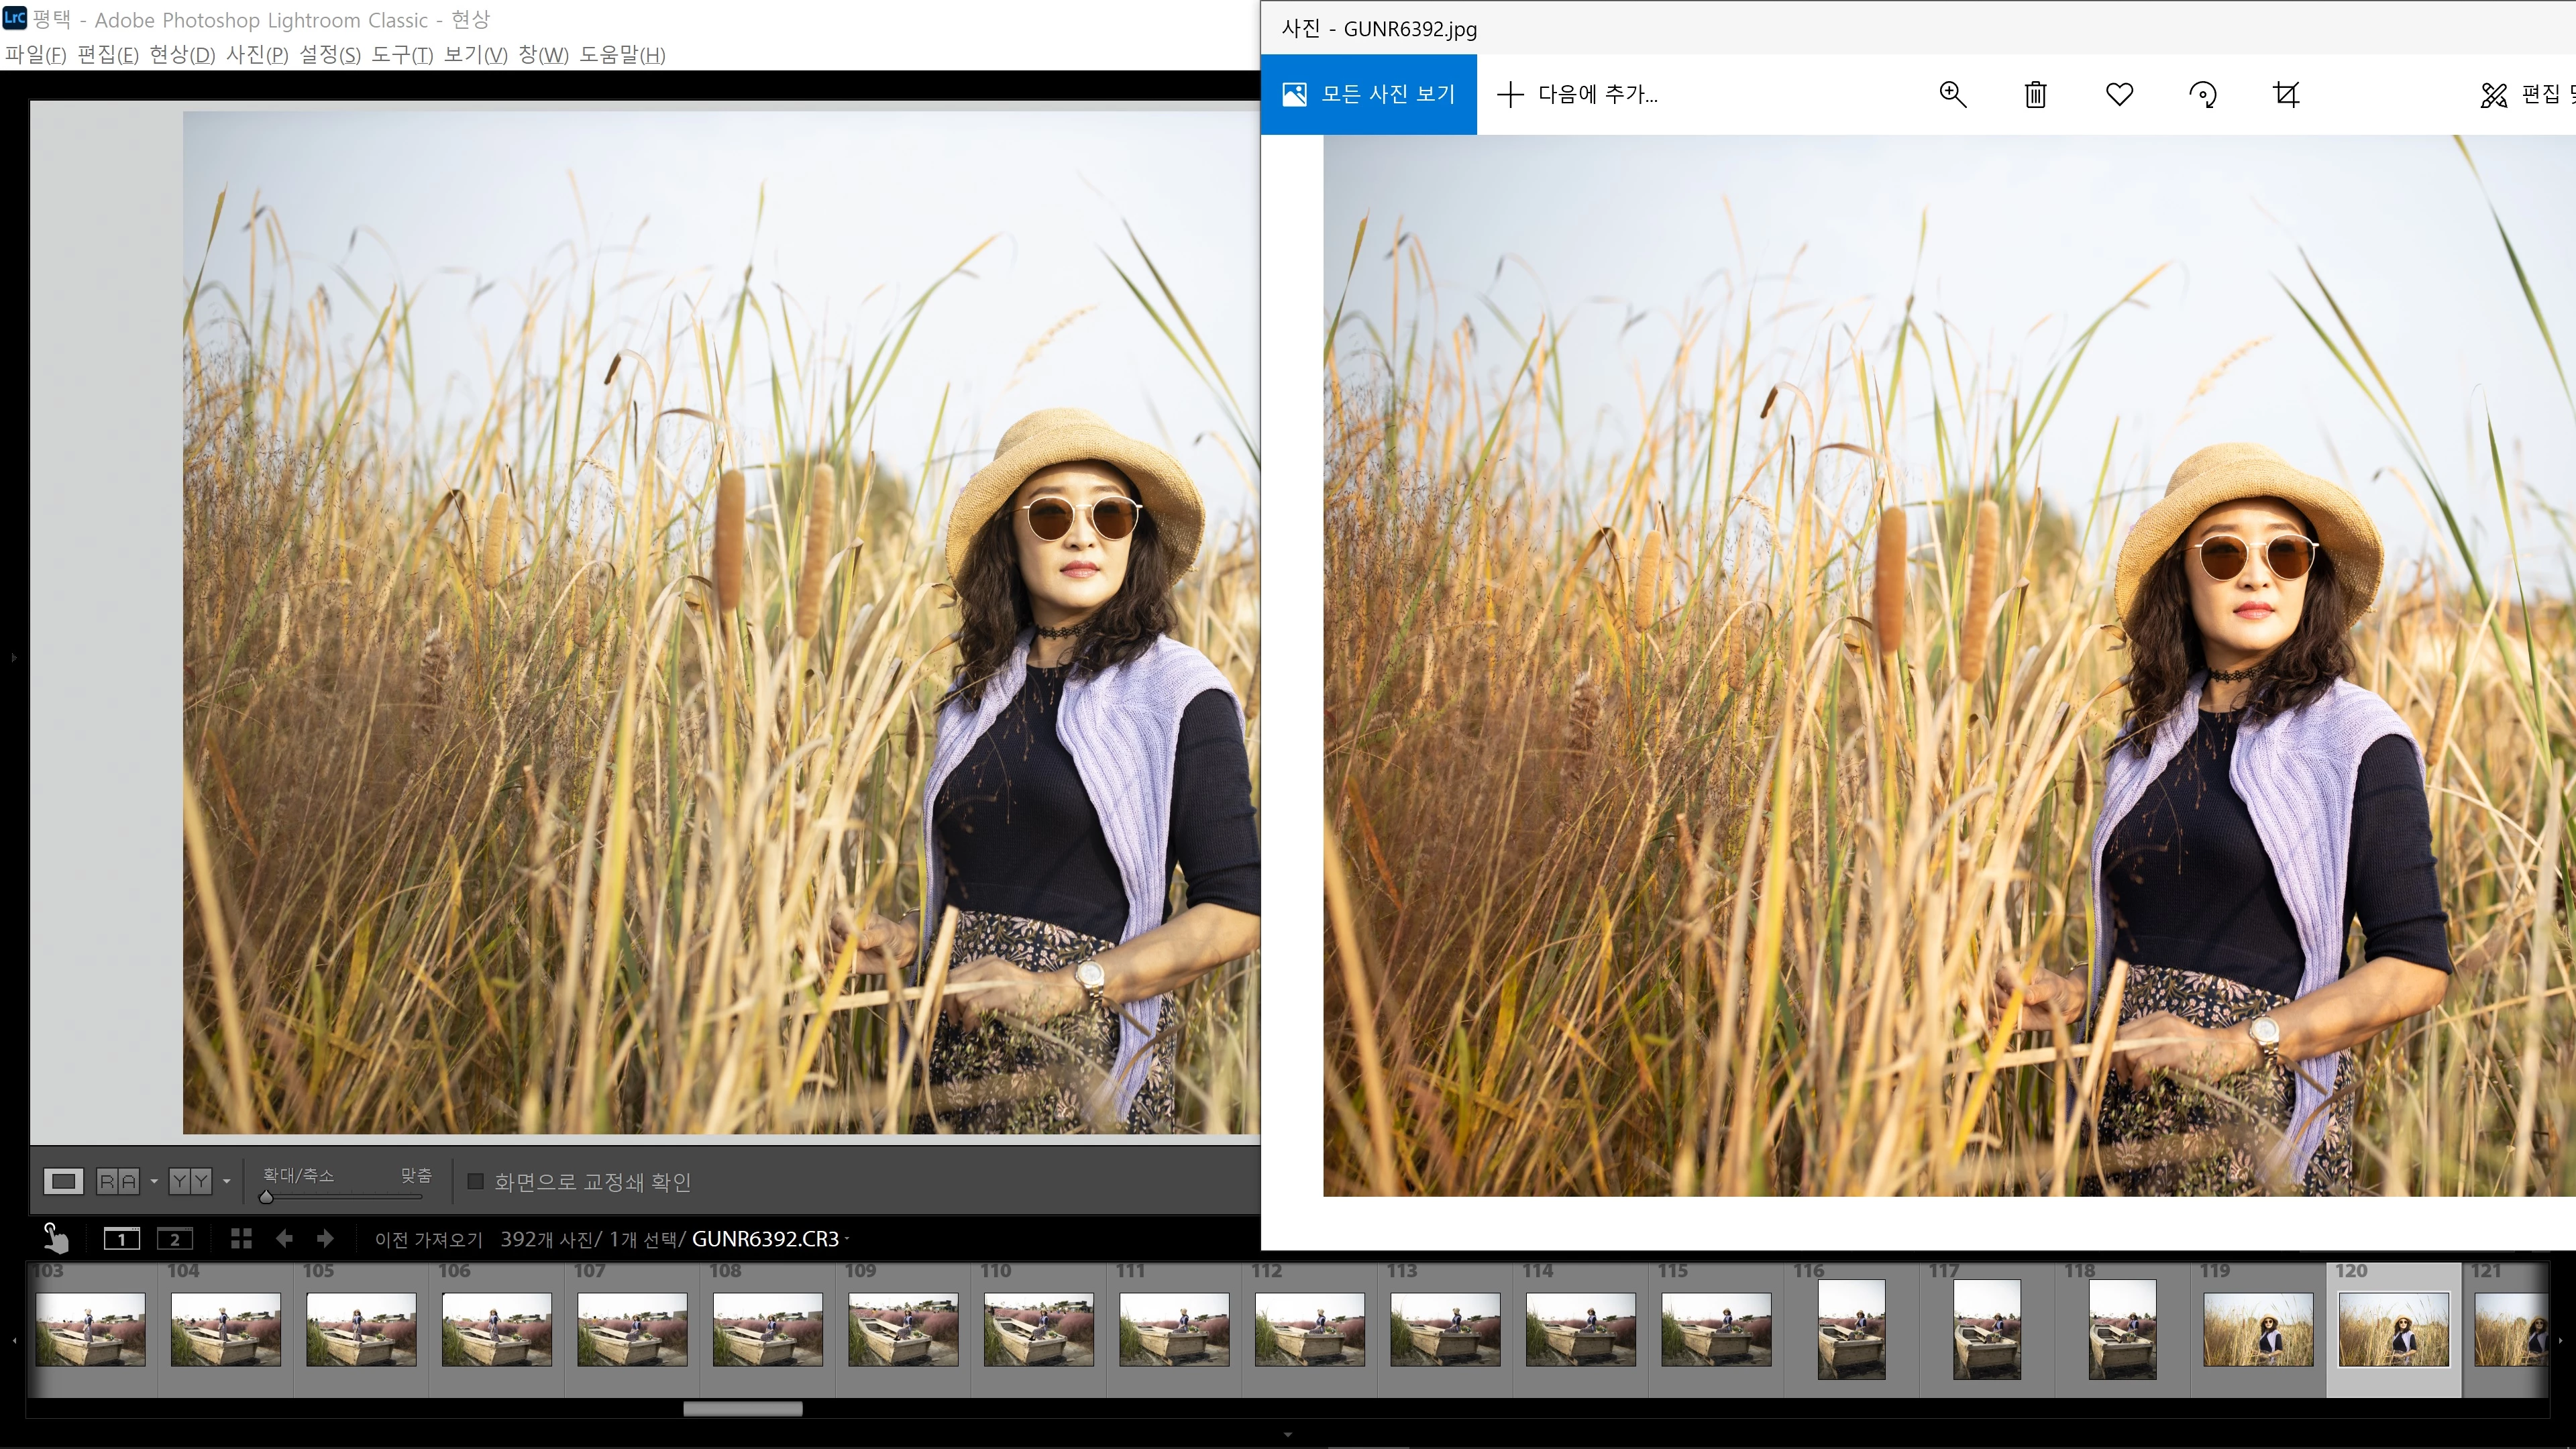Enable soft proofing checkbox
The width and height of the screenshot is (2576, 1449).
click(x=476, y=1182)
